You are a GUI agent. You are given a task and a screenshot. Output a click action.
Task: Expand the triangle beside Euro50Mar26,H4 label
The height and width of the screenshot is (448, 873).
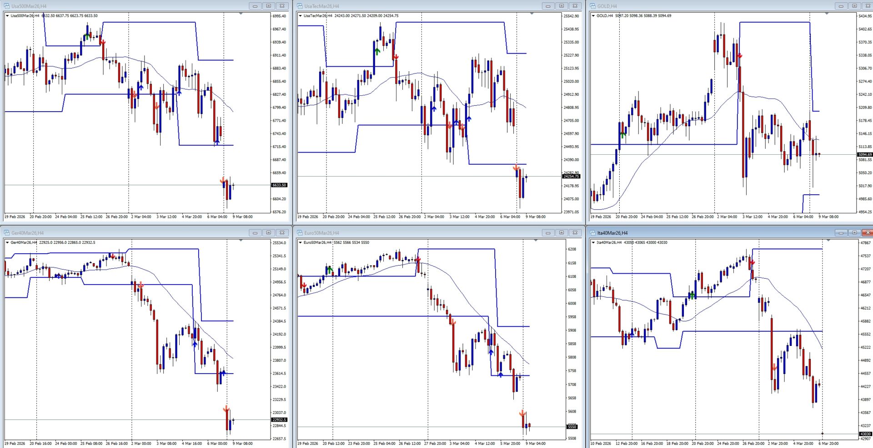(x=301, y=242)
